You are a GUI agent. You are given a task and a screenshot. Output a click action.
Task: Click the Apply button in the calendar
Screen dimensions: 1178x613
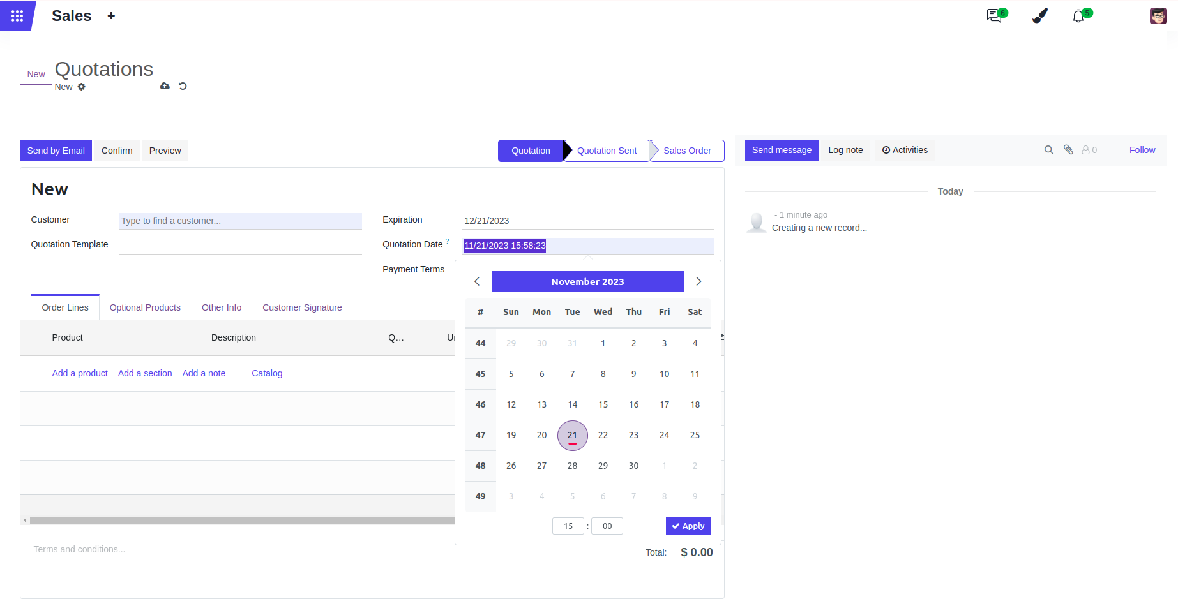pyautogui.click(x=688, y=526)
